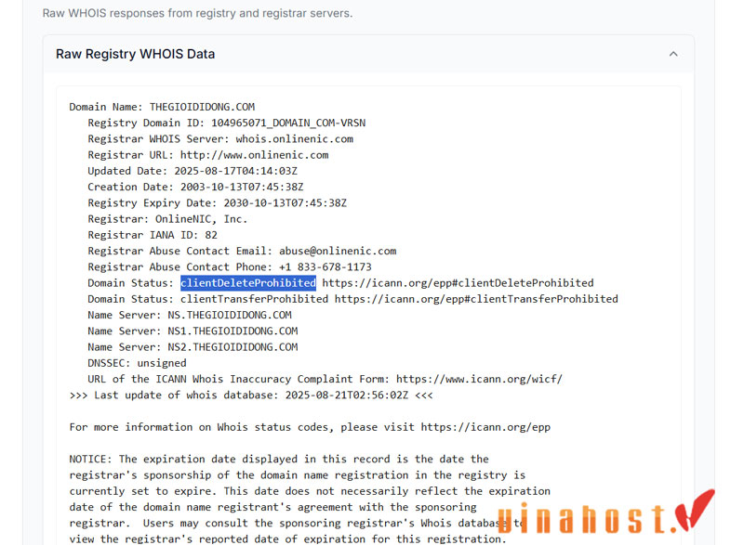Collapse the Raw Registry WHOIS Data section
744x545 pixels.
672,54
